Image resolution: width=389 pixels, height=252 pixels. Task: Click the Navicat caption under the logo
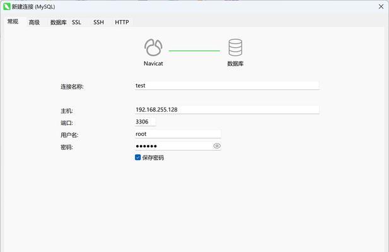coord(153,64)
